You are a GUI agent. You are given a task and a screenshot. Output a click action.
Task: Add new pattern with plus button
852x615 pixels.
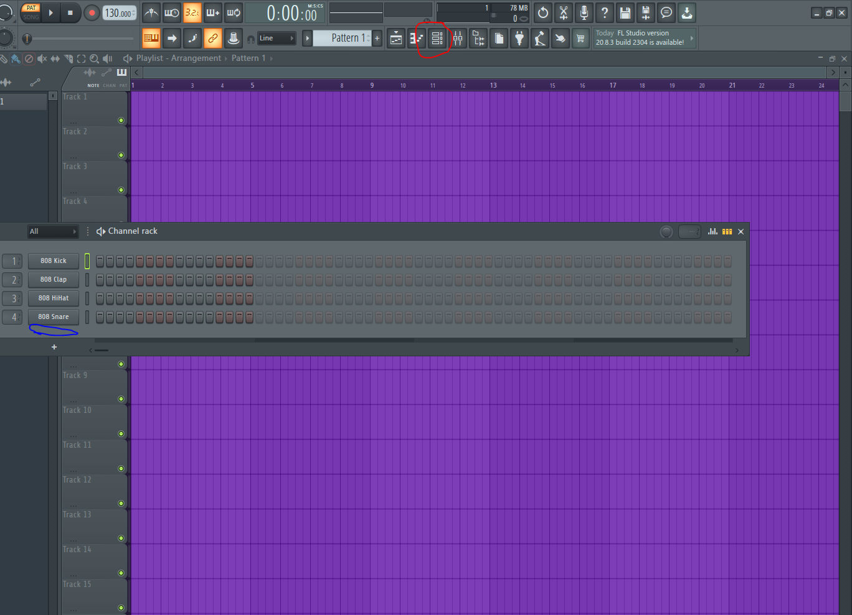[377, 38]
